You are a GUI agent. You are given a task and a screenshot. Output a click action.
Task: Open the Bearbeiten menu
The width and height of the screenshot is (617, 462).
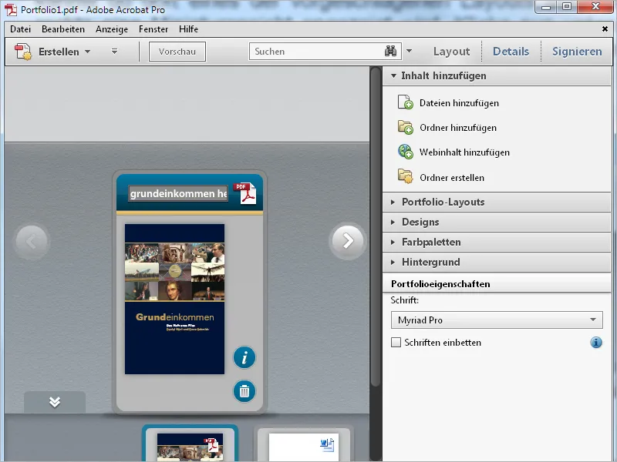tap(63, 29)
